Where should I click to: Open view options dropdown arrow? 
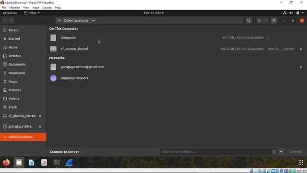(x=266, y=21)
